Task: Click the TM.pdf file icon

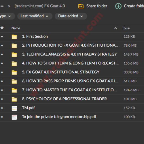Action: (x=14, y=108)
